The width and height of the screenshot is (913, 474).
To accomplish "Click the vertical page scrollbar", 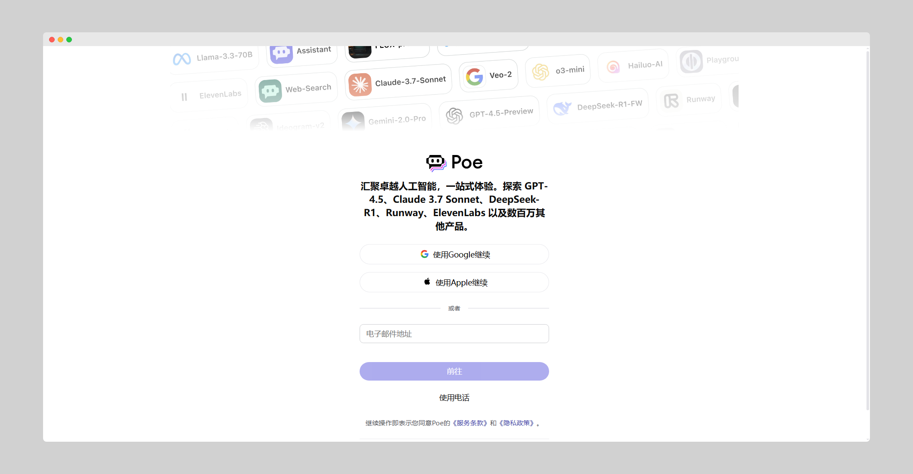I will pyautogui.click(x=867, y=230).
